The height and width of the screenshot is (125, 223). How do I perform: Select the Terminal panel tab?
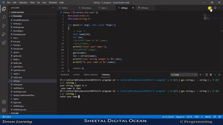pos(106,75)
